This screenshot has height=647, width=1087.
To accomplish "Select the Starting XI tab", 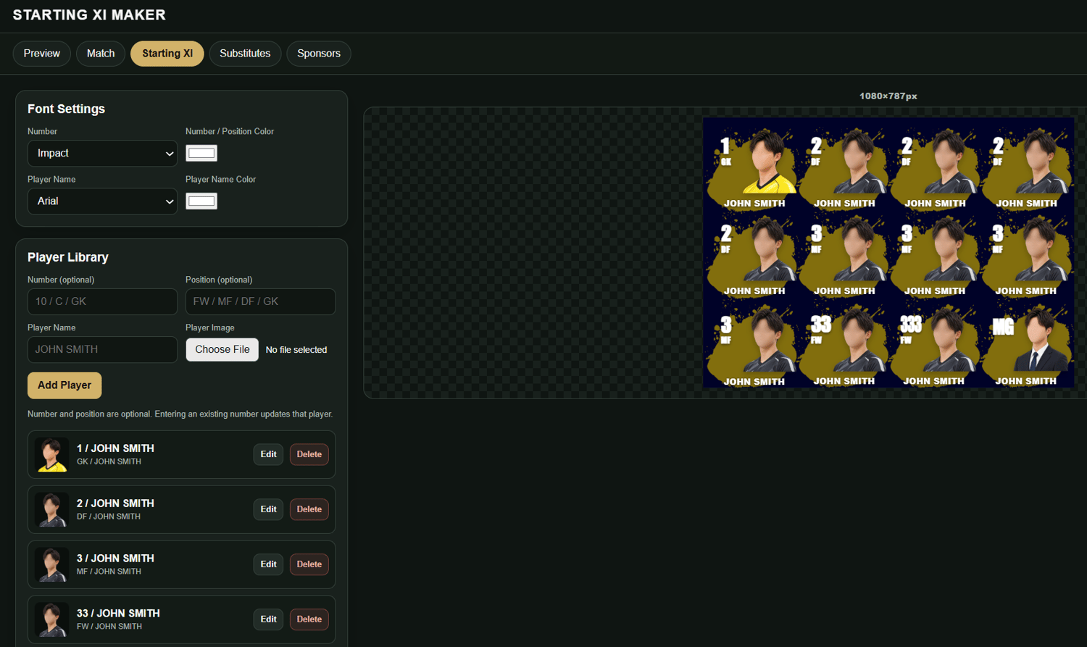I will pos(167,54).
